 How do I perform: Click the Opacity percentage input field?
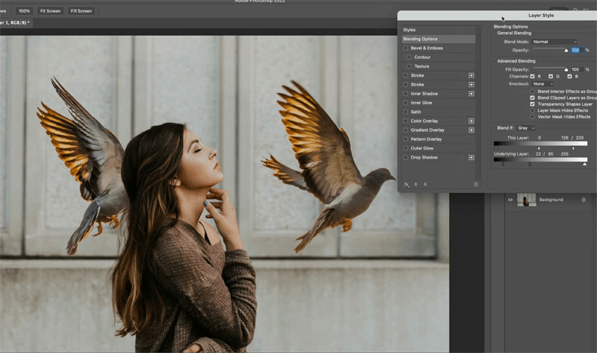(576, 50)
